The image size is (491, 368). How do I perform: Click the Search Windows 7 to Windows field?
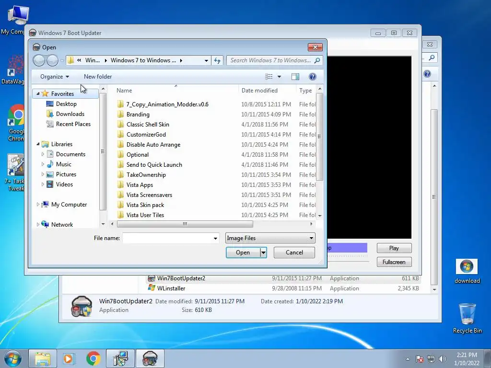270,60
